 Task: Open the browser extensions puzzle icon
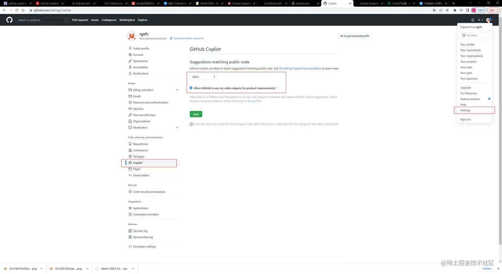coord(455,10)
